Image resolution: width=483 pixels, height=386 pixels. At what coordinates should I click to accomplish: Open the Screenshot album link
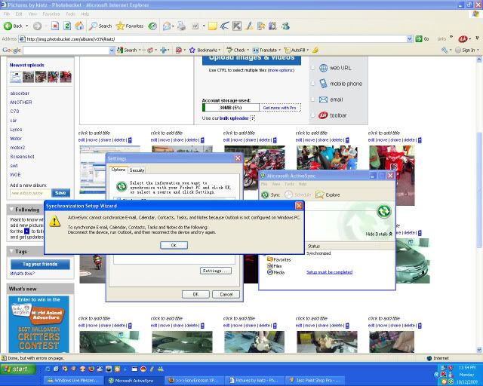(22, 156)
